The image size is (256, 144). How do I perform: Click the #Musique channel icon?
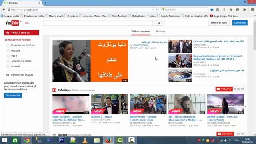pyautogui.click(x=54, y=90)
